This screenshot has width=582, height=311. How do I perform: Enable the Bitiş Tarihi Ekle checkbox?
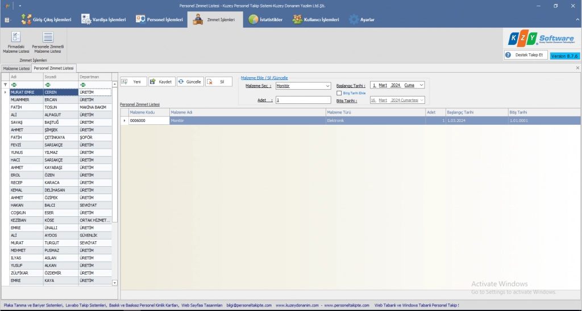339,93
